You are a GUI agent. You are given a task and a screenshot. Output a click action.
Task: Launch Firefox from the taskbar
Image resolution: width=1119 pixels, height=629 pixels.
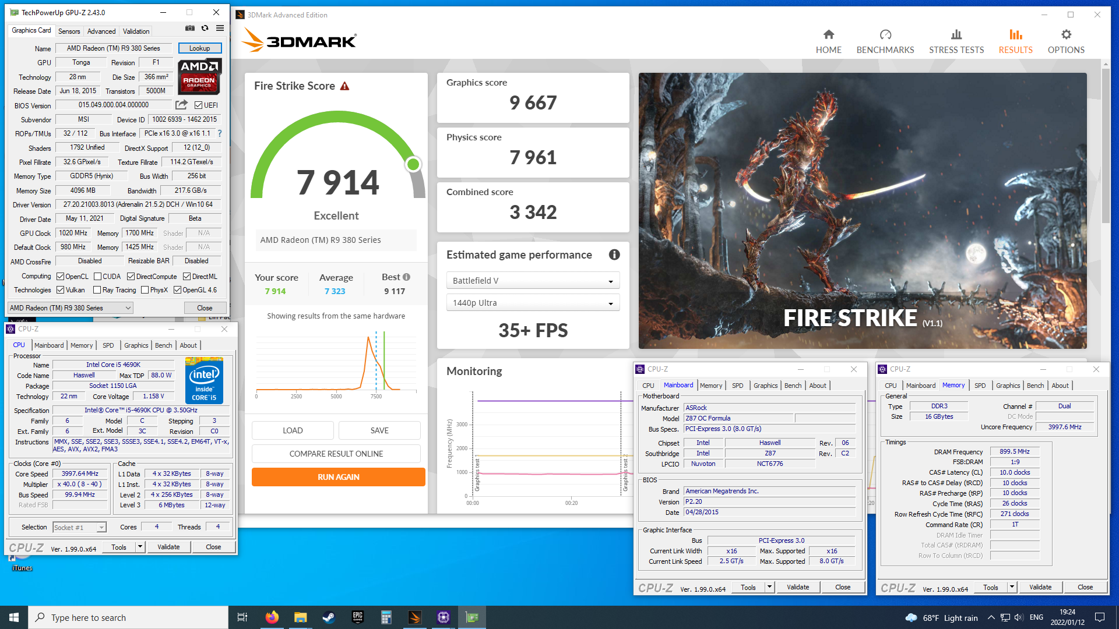coord(272,617)
